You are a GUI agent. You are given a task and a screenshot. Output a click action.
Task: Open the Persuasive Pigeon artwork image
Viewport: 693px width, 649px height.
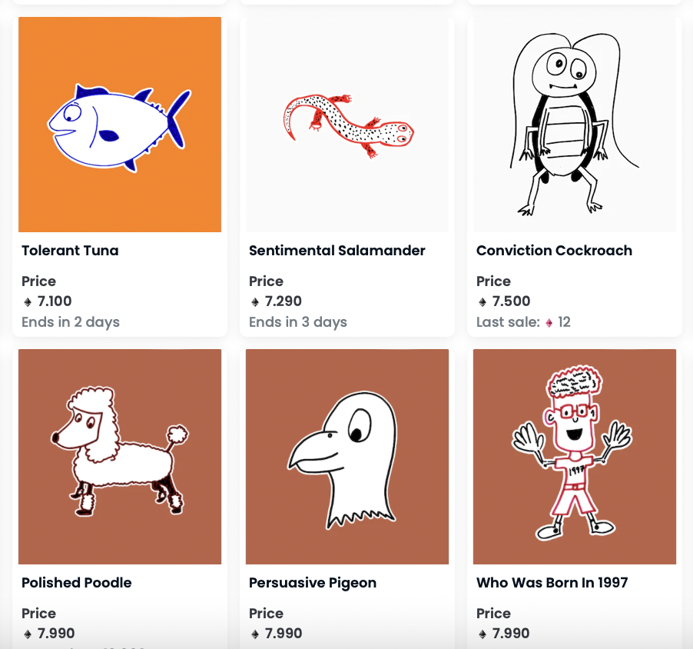(347, 457)
